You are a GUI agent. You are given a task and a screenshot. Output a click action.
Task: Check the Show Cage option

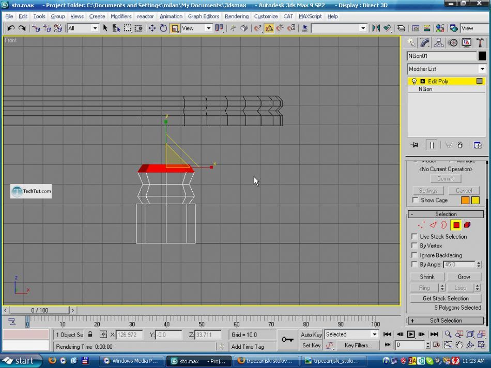click(x=416, y=200)
